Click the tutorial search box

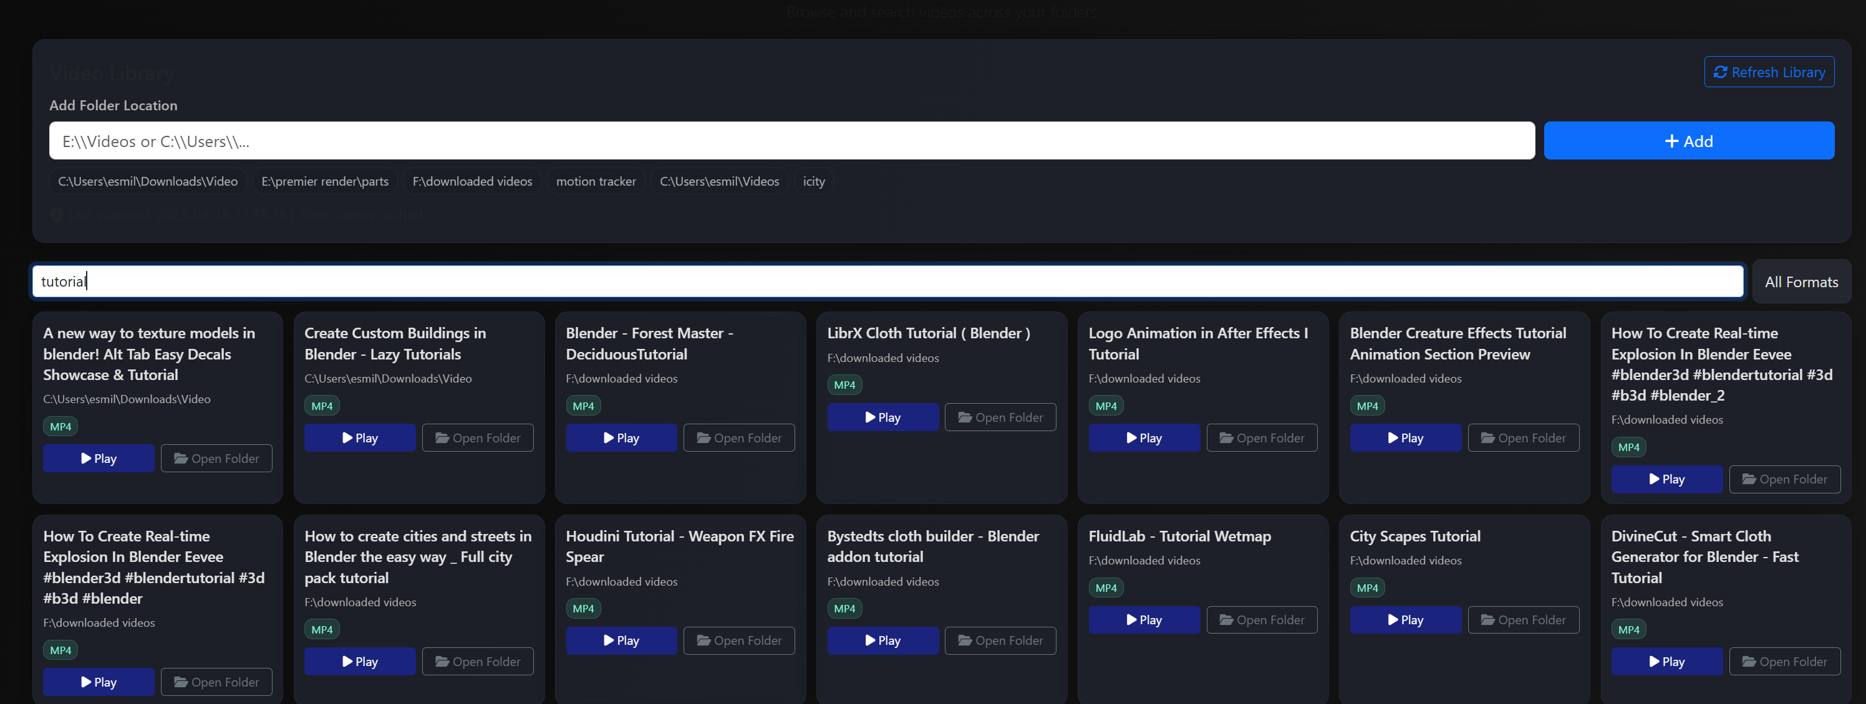coord(887,282)
